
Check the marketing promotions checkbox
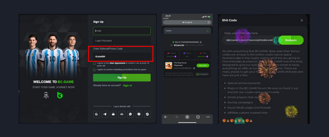(94, 70)
